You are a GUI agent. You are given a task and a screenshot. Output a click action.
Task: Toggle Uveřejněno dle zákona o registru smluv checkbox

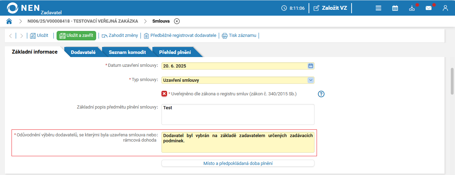point(164,94)
